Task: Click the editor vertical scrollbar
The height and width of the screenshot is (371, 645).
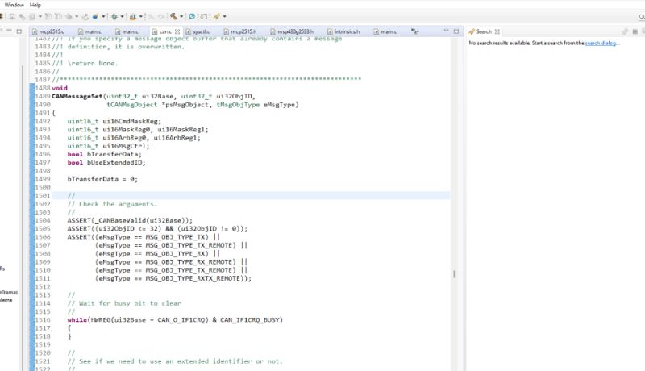Action: click(454, 206)
